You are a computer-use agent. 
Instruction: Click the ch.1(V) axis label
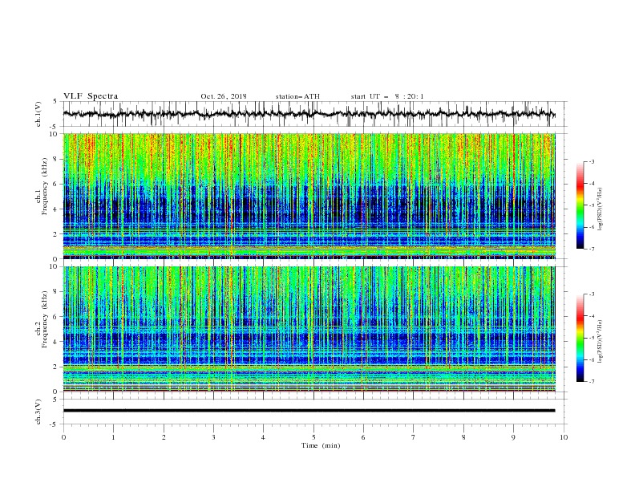[38, 114]
